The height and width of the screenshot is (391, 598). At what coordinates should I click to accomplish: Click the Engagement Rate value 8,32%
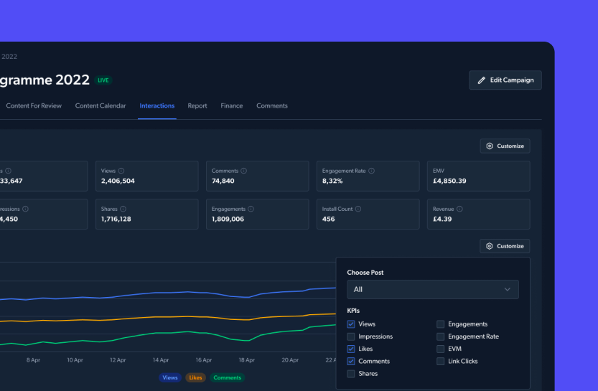tap(332, 181)
